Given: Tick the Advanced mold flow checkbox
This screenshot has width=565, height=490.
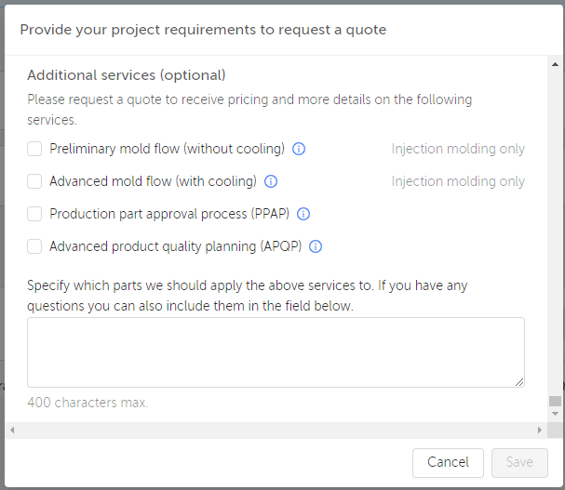Looking at the screenshot, I should [x=34, y=181].
